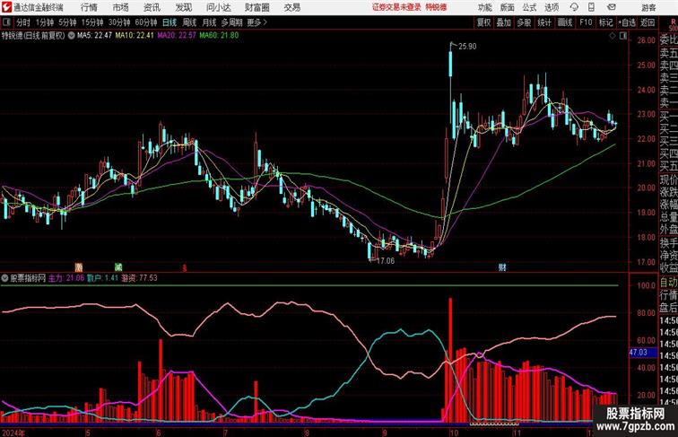This screenshot has width=678, height=437.
Task: Click the green 减 event marker on chart
Action: [x=118, y=267]
